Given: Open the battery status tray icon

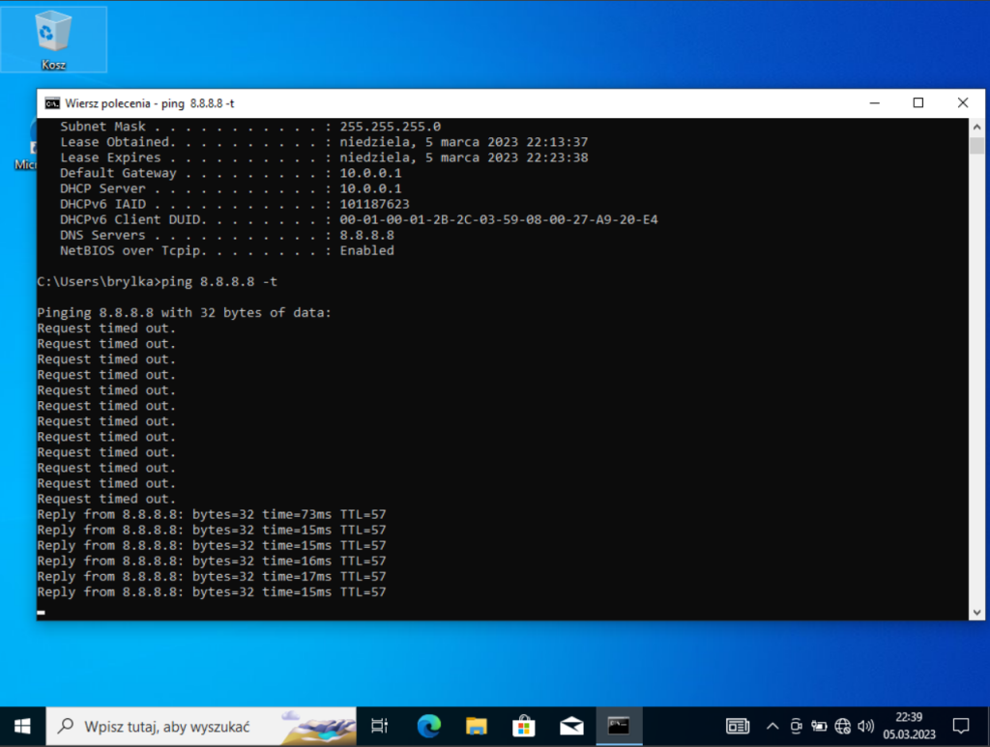Looking at the screenshot, I should (819, 727).
